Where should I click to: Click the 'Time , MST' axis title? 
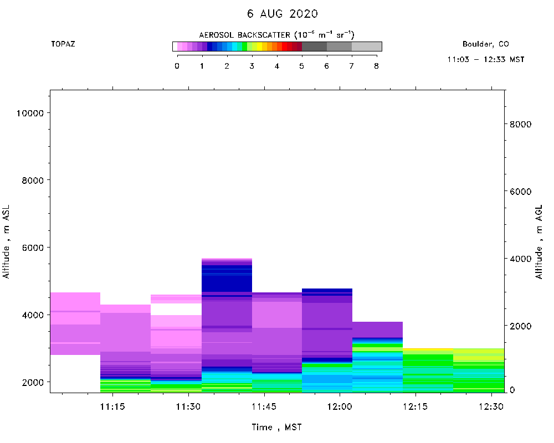click(276, 427)
